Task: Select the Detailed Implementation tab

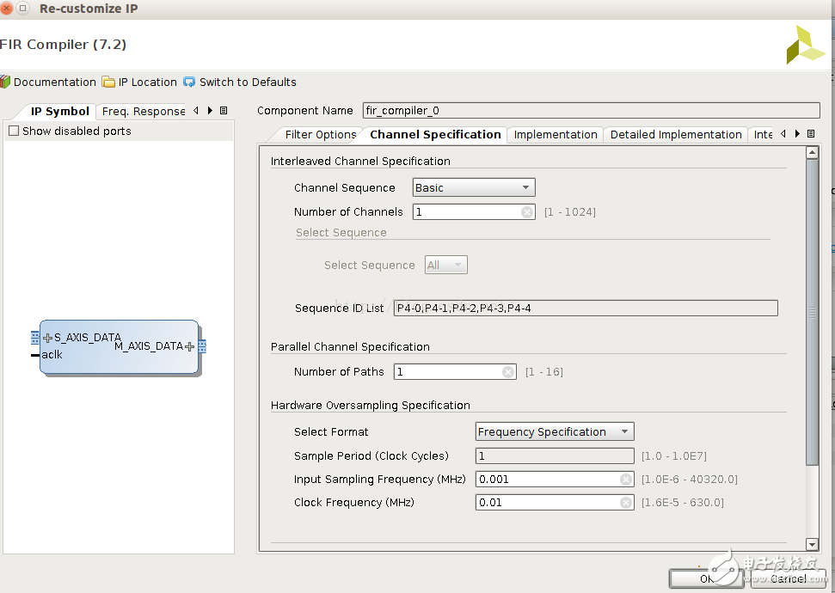Action: point(676,135)
